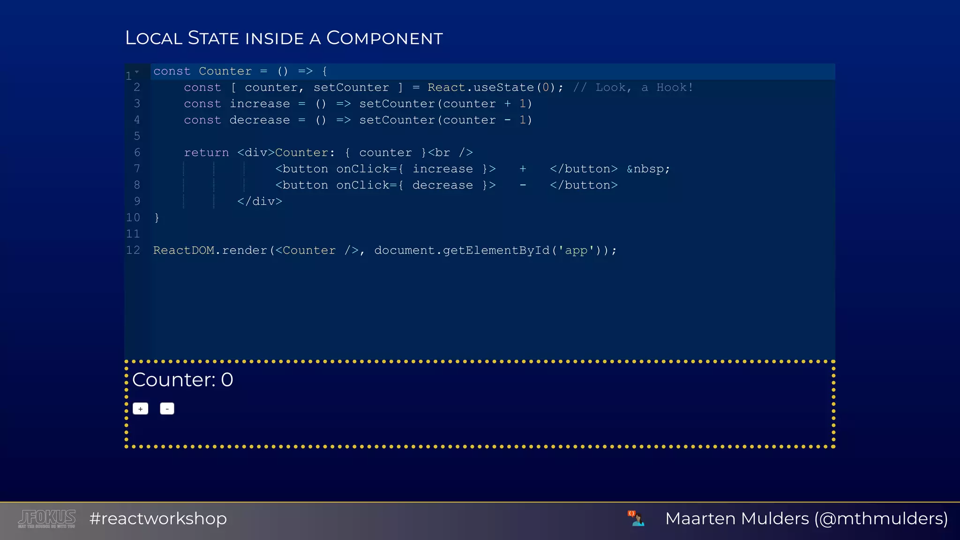Click 'onClick={ decrease }' on line 8
960x540 pixels.
[x=412, y=186]
